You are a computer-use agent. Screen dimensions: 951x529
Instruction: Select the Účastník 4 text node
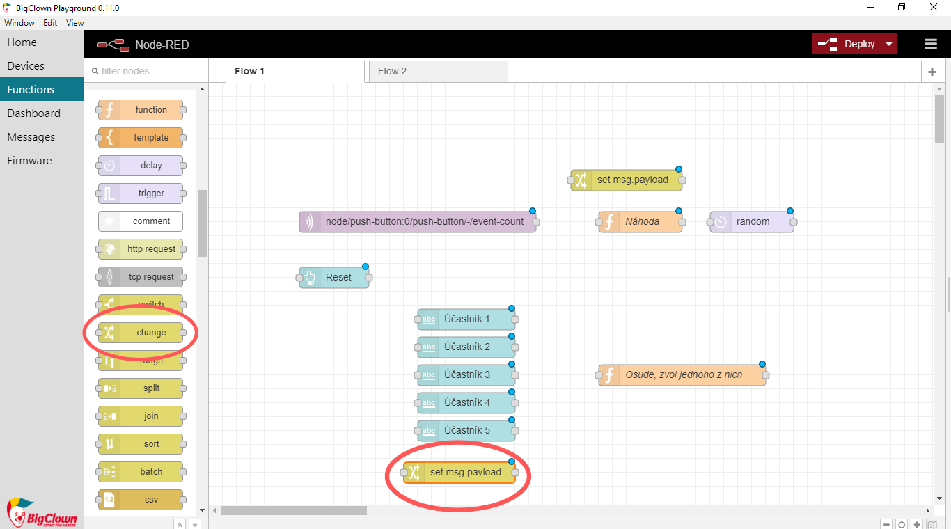(x=466, y=403)
